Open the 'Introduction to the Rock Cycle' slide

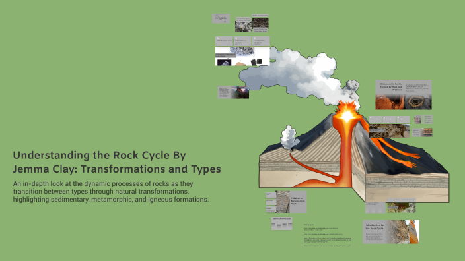(x=390, y=232)
